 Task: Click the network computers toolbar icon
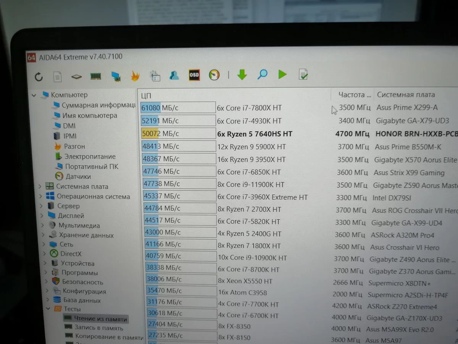[x=116, y=76]
